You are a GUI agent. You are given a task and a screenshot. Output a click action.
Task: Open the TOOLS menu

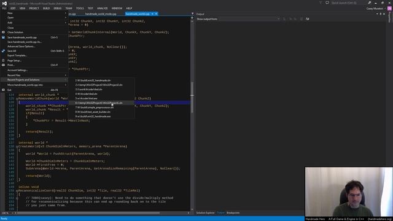point(80,8)
